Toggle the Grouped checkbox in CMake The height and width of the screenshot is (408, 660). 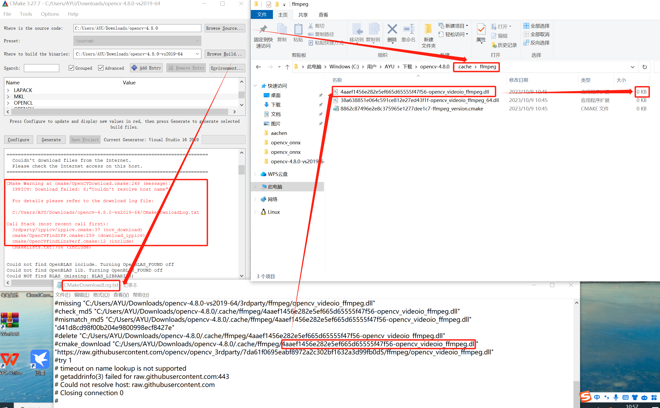click(71, 68)
